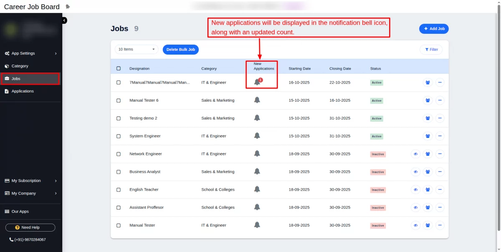Toggle visibility eye for Network Engineer
The image size is (501, 252).
point(415,154)
